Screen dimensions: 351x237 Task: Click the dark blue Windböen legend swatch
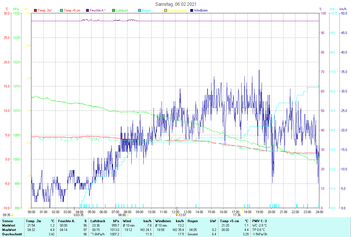192,10
